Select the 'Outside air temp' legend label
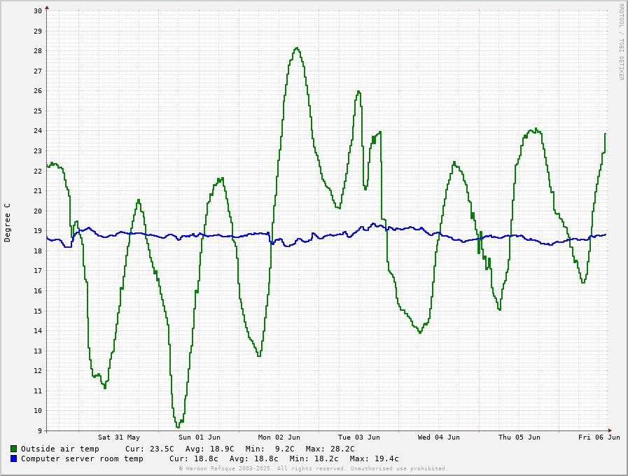 60,449
